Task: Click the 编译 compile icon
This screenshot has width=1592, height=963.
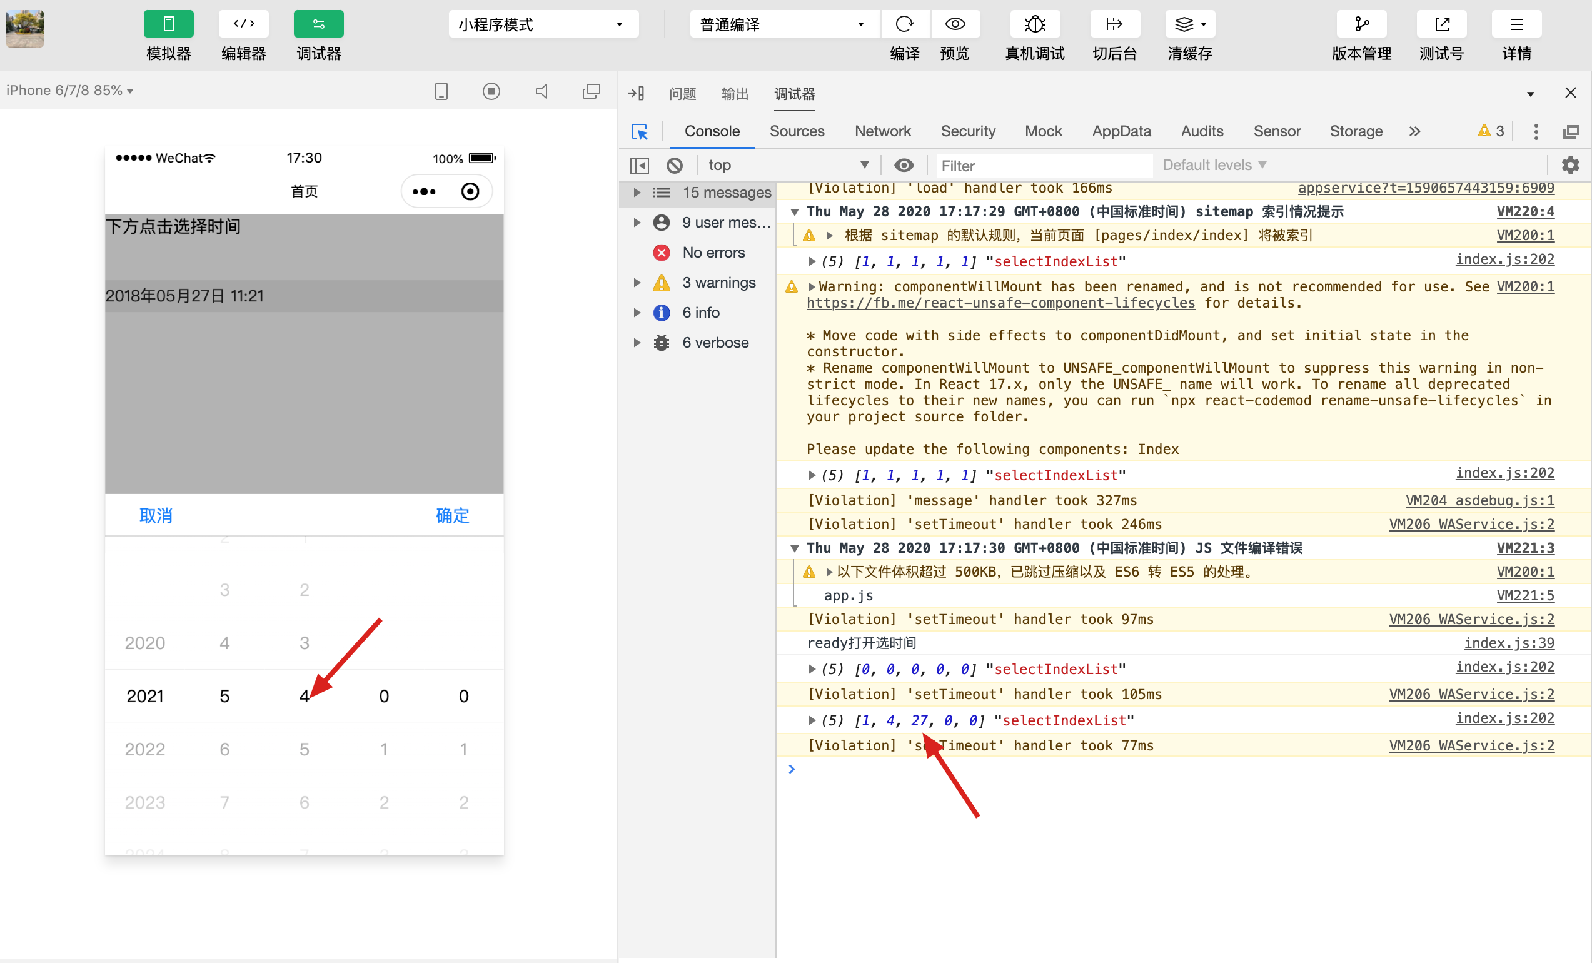Action: pos(904,24)
